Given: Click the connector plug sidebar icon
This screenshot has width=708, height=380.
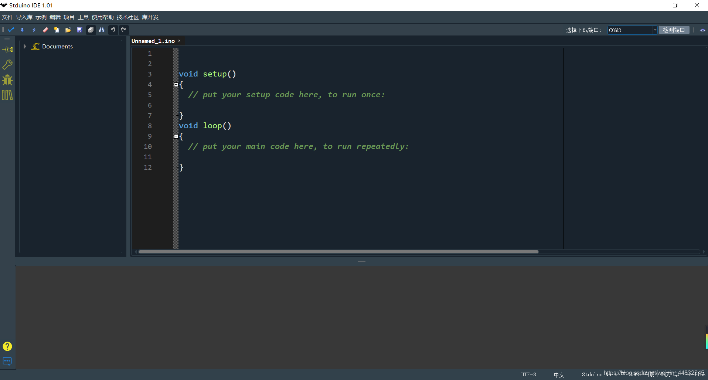Looking at the screenshot, I should 7,50.
